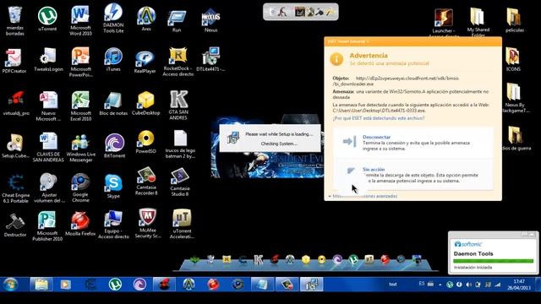Click the uTorrent icon in RocketDock
The width and height of the screenshot is (541, 304).
click(352, 259)
